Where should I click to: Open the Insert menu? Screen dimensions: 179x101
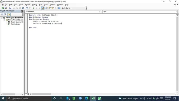point(21,5)
